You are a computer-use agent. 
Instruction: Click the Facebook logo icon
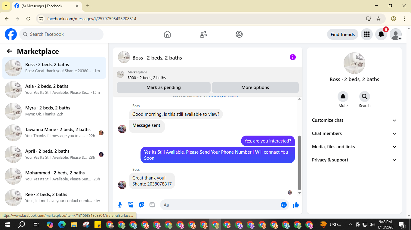tap(11, 34)
